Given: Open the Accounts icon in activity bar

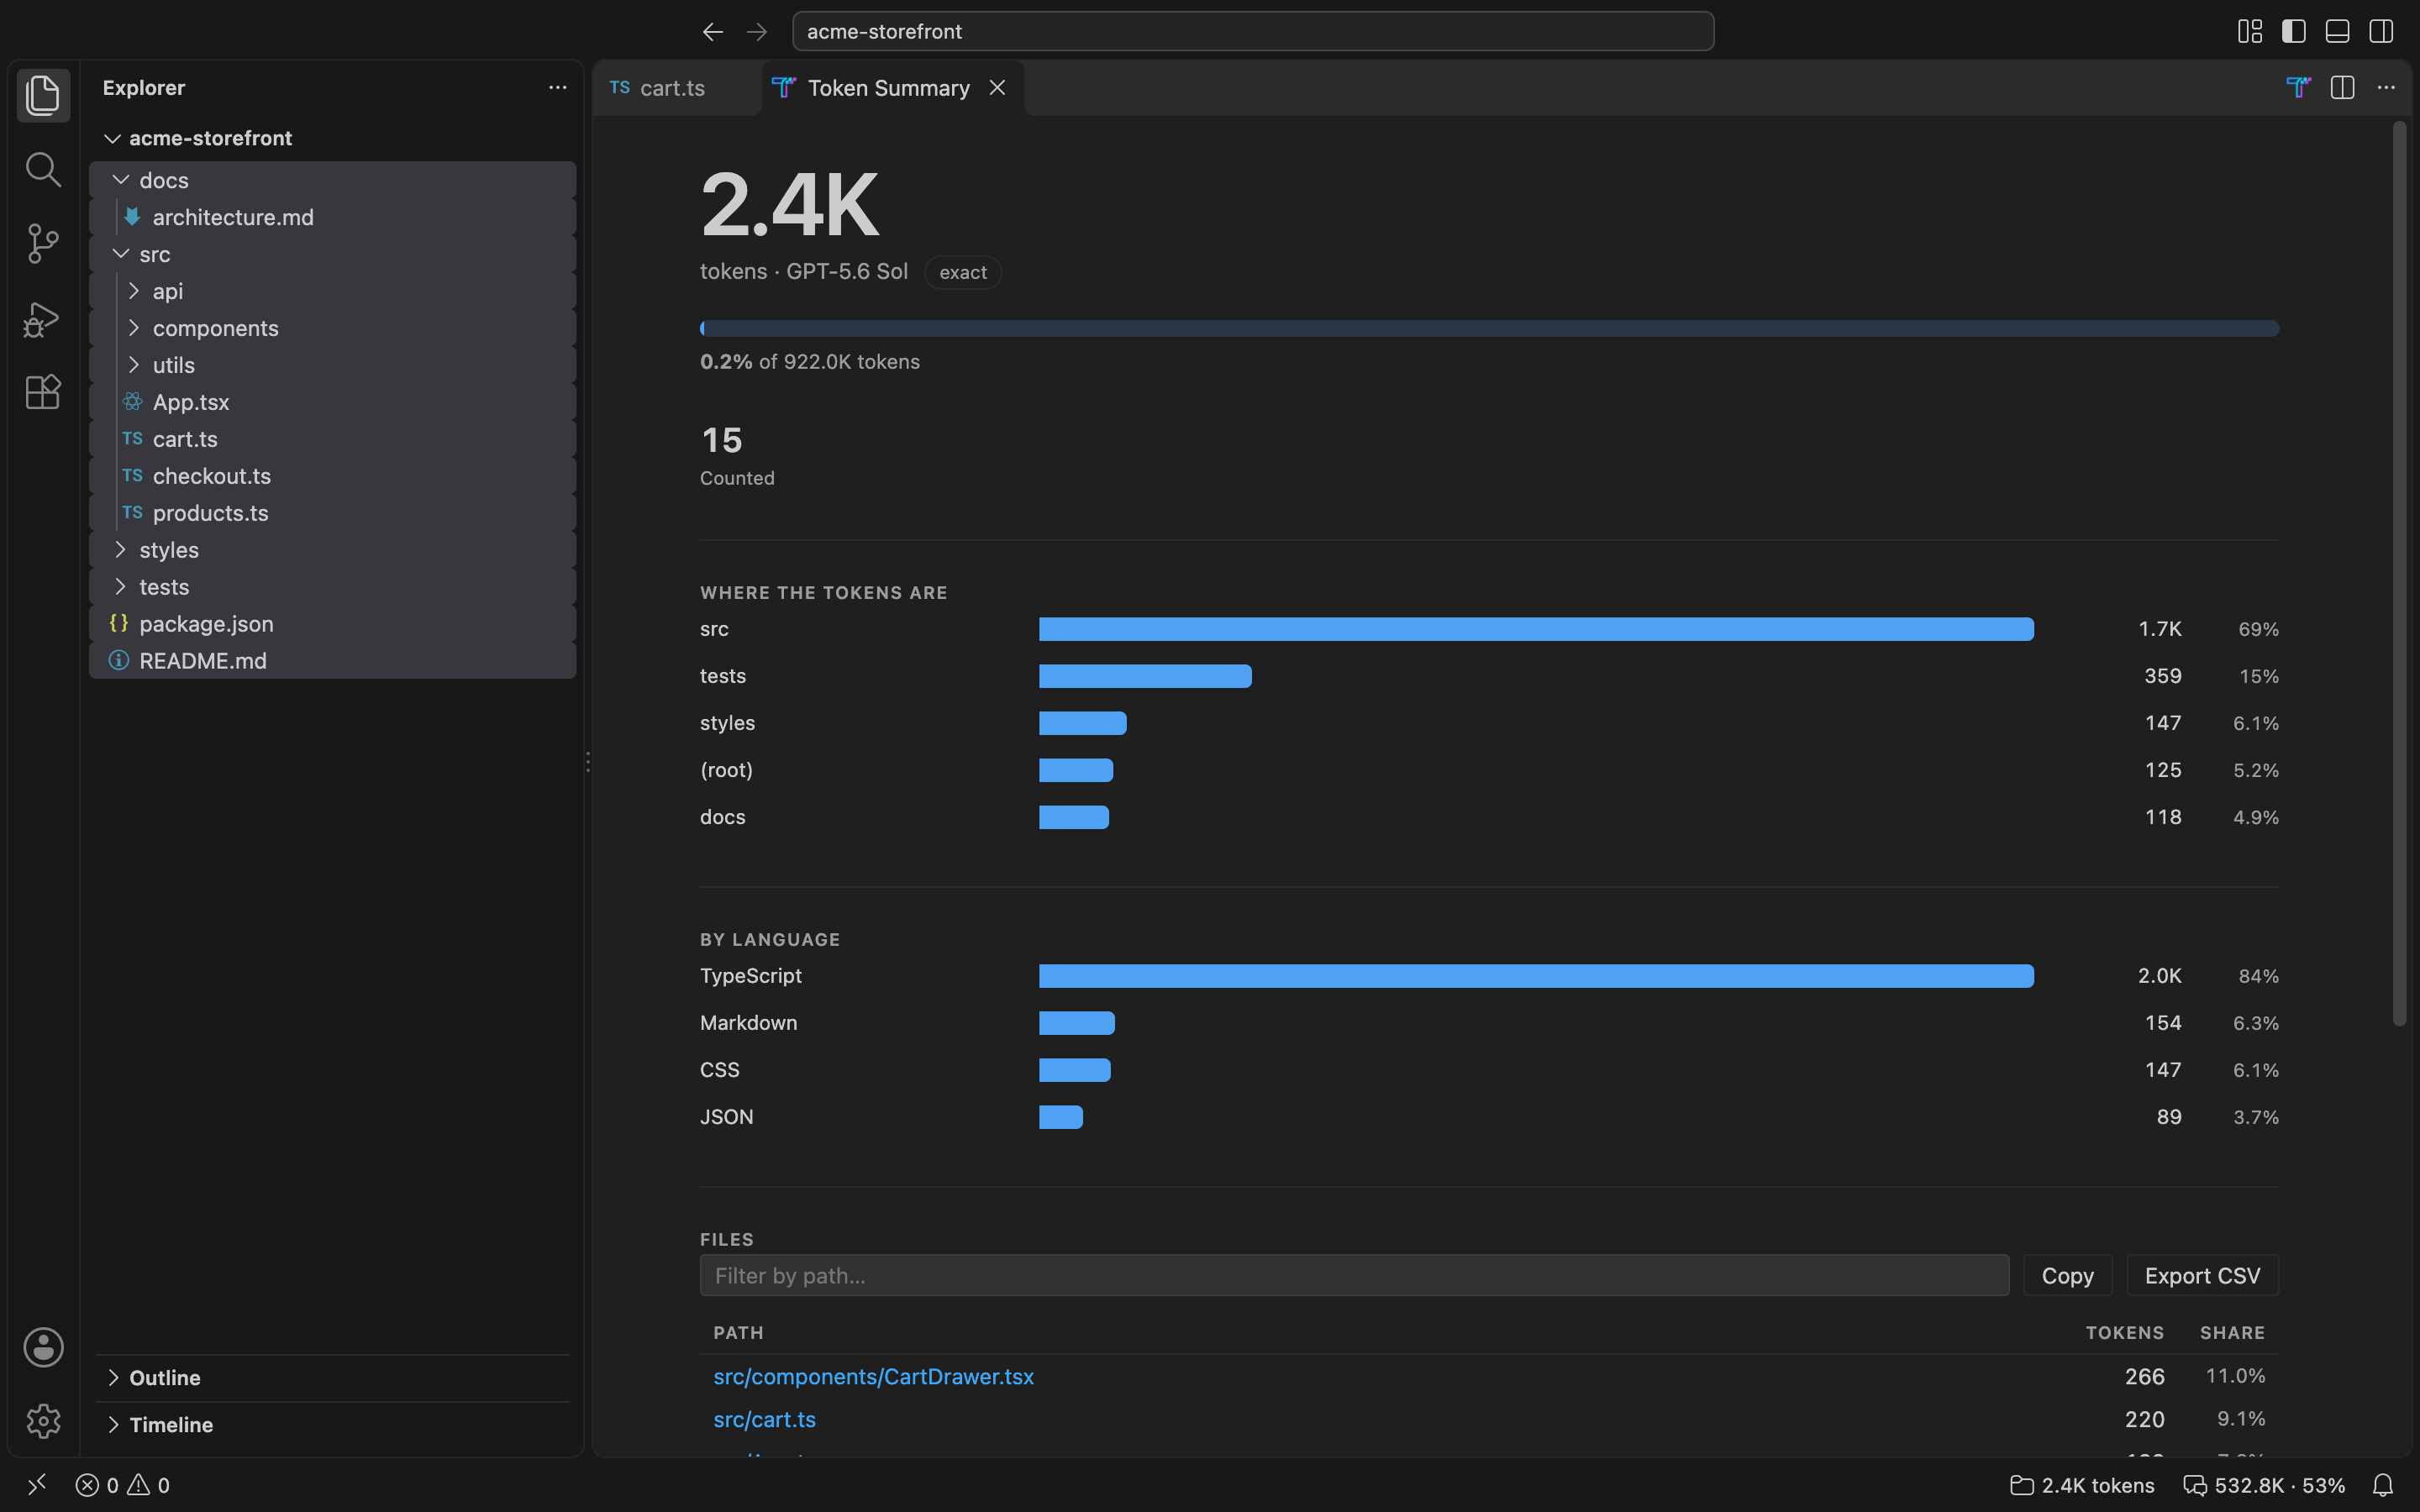Looking at the screenshot, I should [x=43, y=1347].
